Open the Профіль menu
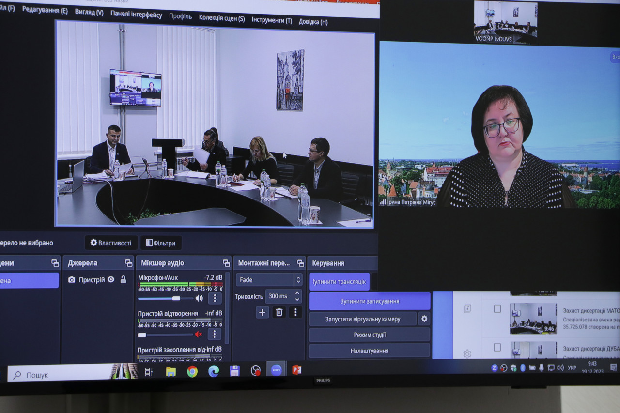 tap(180, 16)
